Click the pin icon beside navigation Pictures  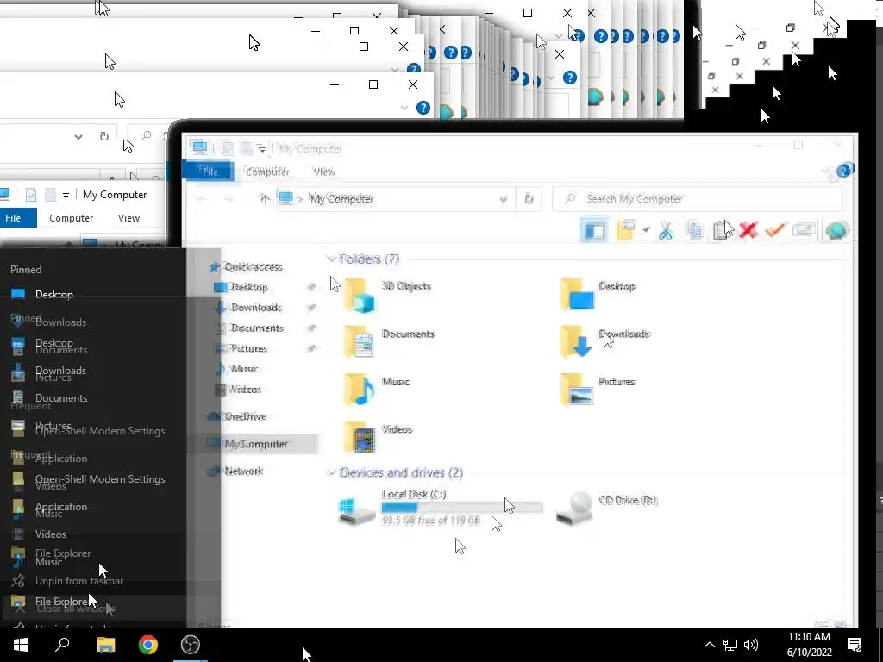tap(311, 348)
